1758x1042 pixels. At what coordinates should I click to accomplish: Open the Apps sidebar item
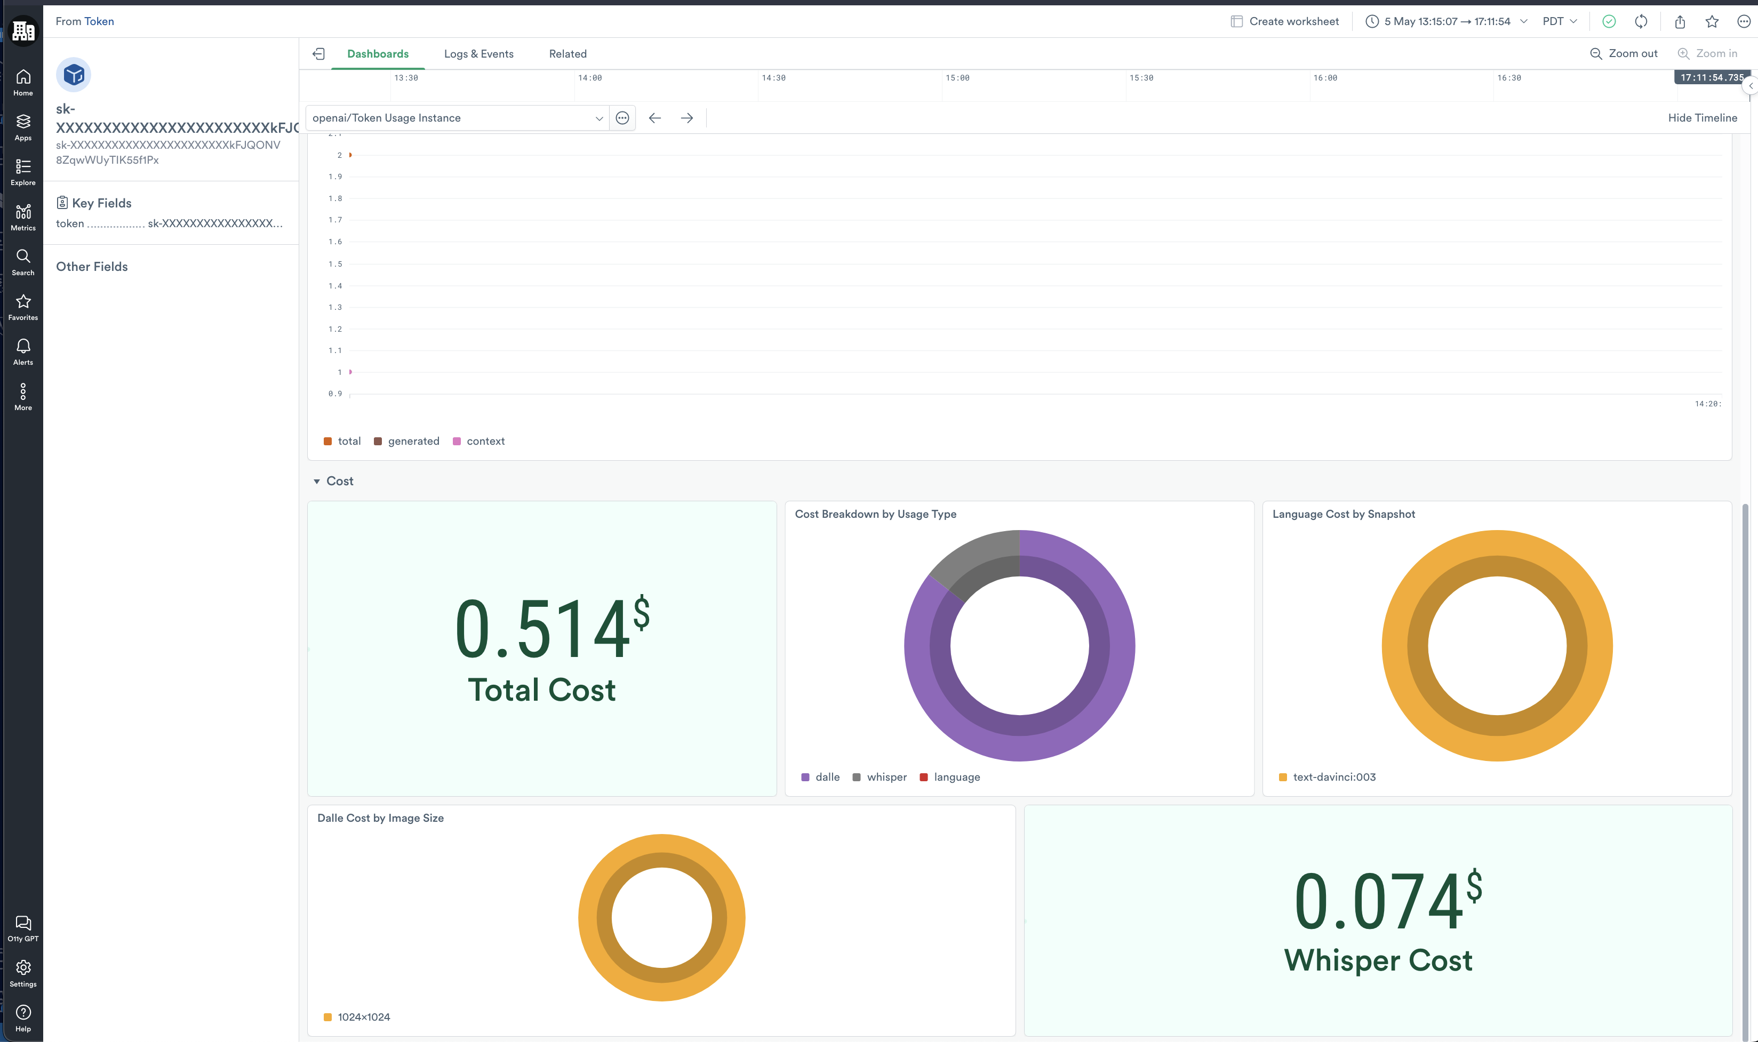pos(23,128)
